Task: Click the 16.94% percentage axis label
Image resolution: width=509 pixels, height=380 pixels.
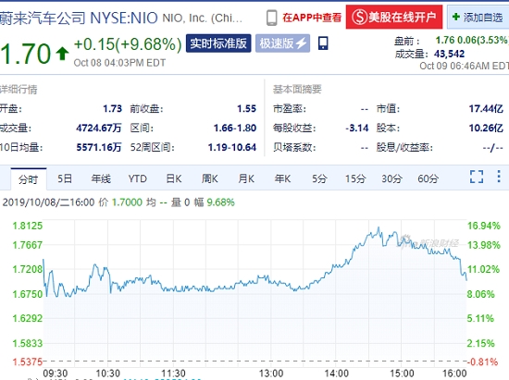Action: (484, 226)
